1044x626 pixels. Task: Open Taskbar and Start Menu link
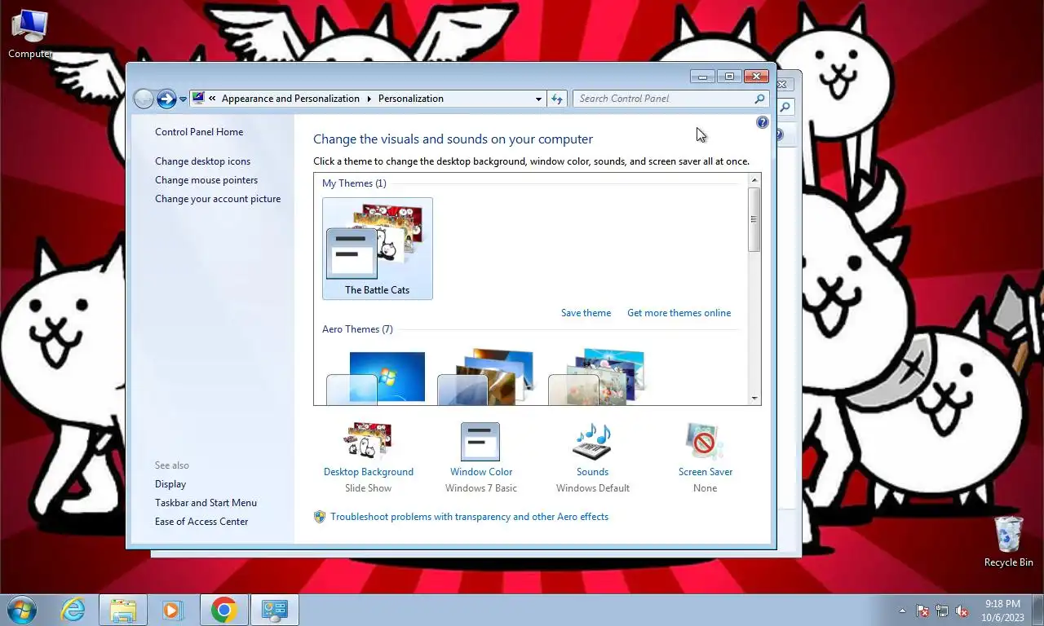click(x=206, y=503)
